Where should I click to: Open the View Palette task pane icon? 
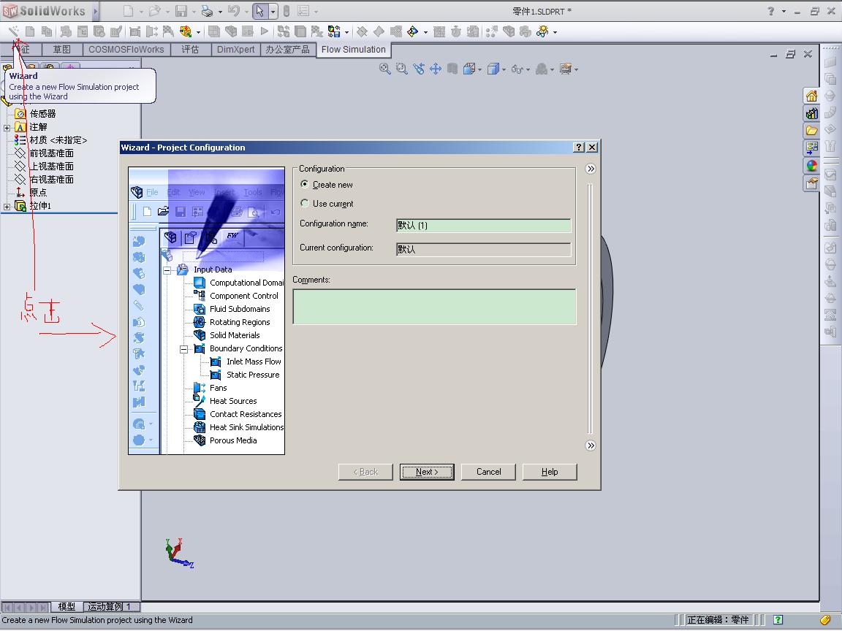click(x=811, y=148)
